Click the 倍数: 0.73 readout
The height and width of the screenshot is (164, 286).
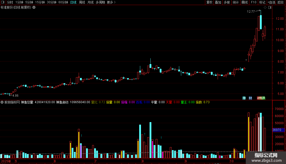203,102
